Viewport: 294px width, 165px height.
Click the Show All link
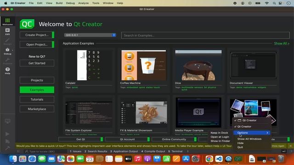(282, 43)
